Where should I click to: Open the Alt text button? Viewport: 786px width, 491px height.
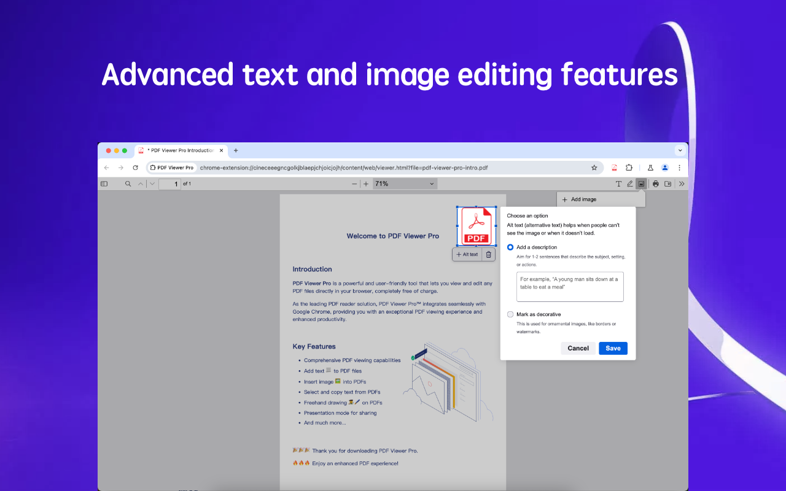[467, 254]
